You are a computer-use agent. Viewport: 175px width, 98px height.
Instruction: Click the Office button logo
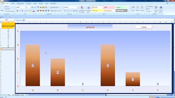click(2, 2)
